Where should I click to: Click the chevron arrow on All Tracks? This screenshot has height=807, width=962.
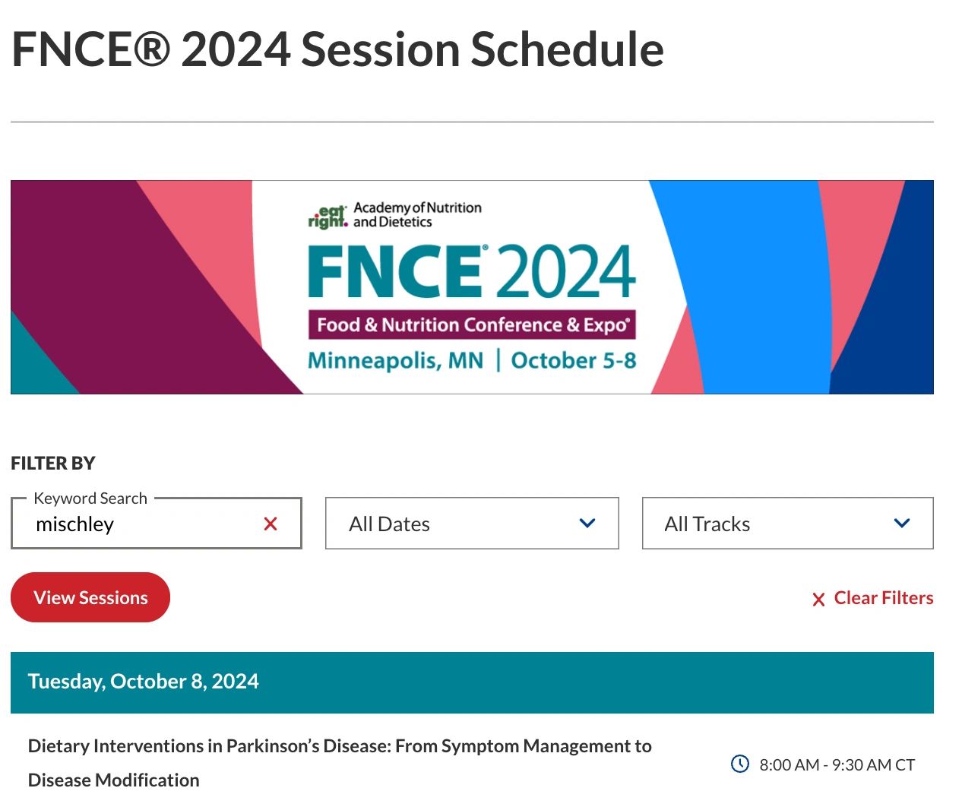(902, 524)
